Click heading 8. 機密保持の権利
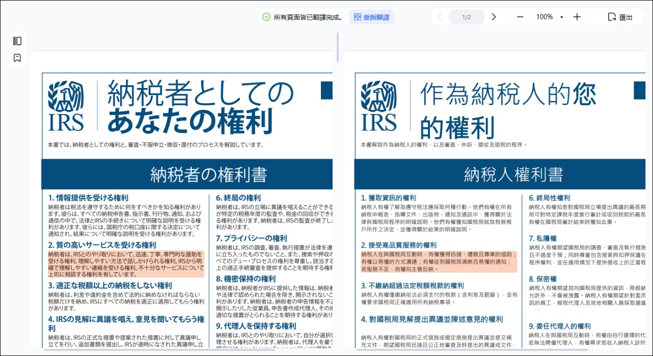This screenshot has height=356, width=653. [246, 279]
